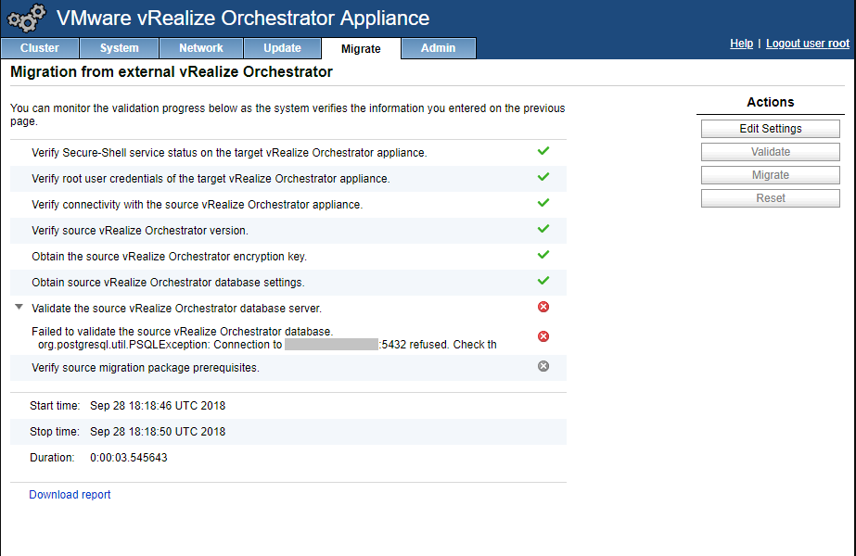Click green check for encryption key step
This screenshot has height=556, width=856.
click(x=543, y=255)
